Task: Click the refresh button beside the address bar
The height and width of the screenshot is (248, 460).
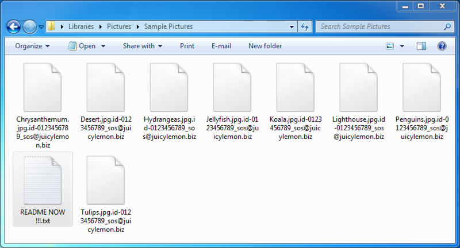Action: click(x=305, y=26)
